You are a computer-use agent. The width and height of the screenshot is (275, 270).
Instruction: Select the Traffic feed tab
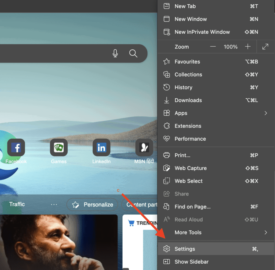[17, 204]
